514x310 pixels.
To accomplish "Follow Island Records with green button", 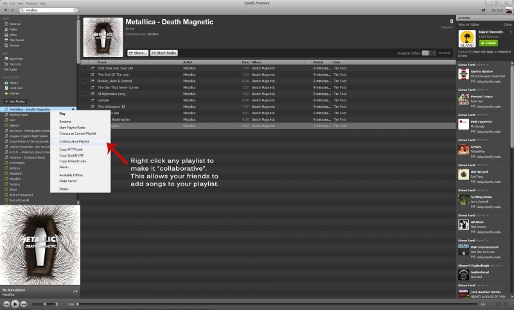I will tap(488, 42).
